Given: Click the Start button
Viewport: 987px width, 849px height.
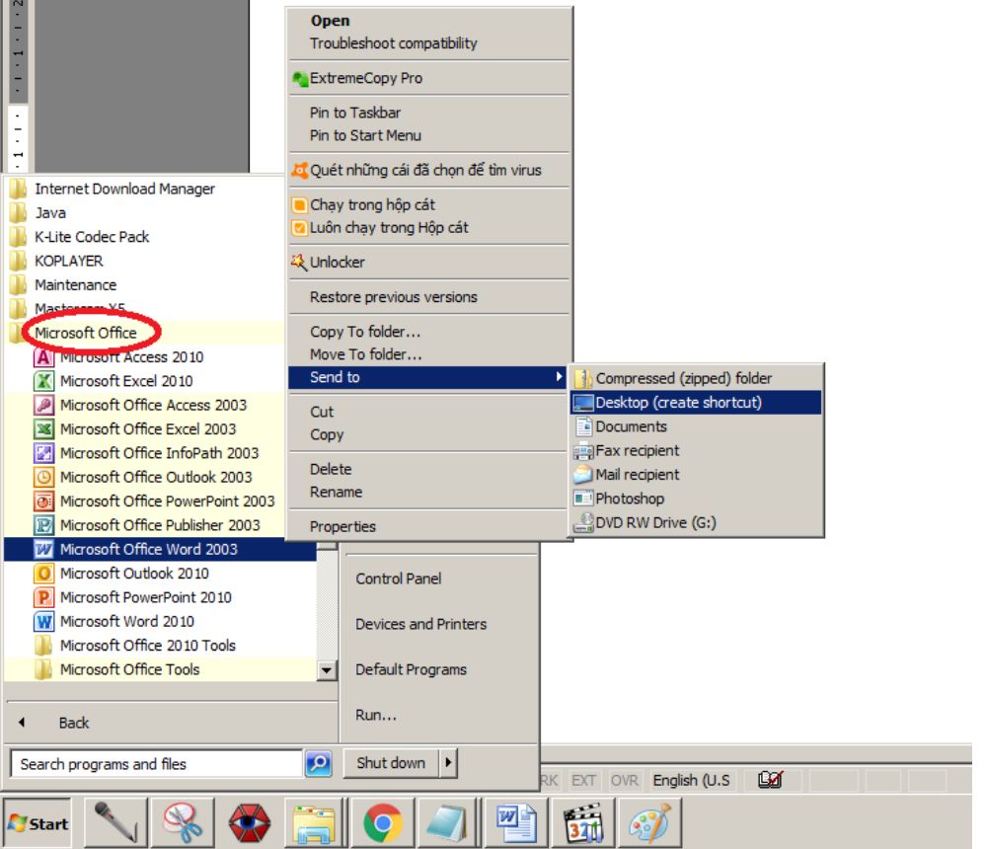Looking at the screenshot, I should [x=38, y=823].
